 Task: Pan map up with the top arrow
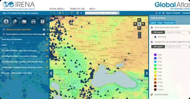click(139, 20)
